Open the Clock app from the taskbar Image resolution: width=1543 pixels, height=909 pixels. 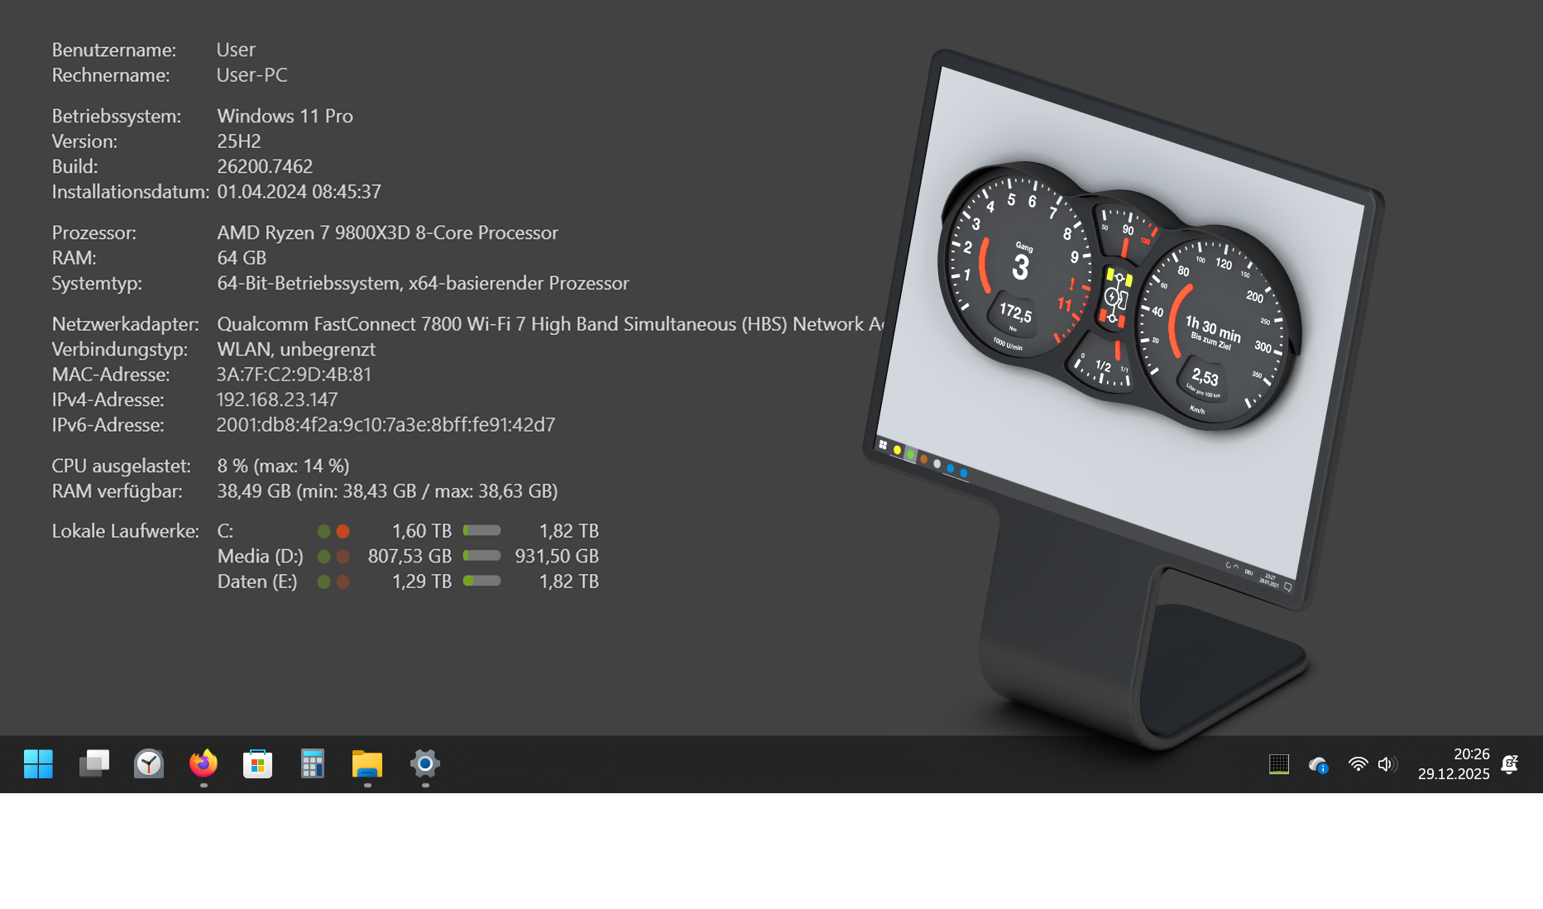(x=149, y=764)
